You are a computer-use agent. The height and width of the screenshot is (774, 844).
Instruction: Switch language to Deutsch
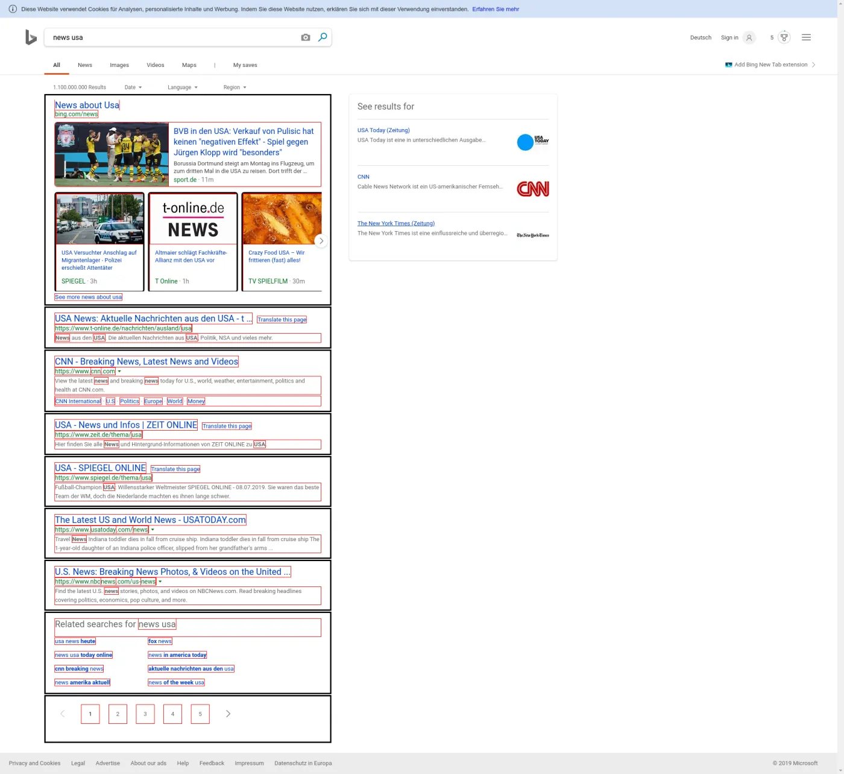click(x=701, y=37)
